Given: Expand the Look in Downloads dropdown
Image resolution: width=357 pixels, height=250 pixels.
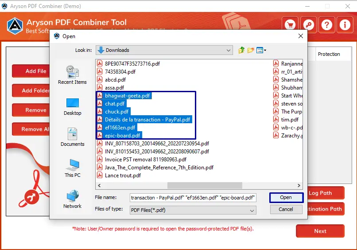Looking at the screenshot, I should click(229, 51).
